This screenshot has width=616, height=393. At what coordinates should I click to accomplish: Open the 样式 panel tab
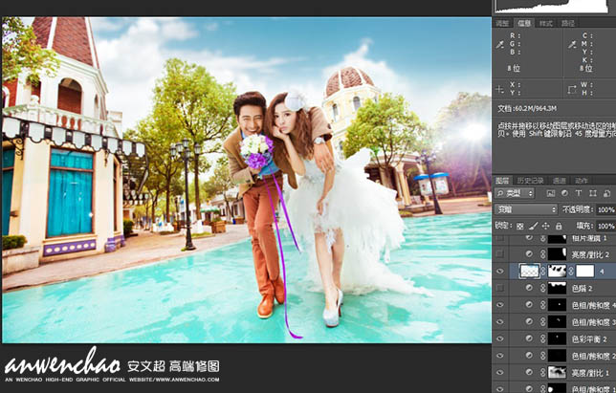point(546,22)
